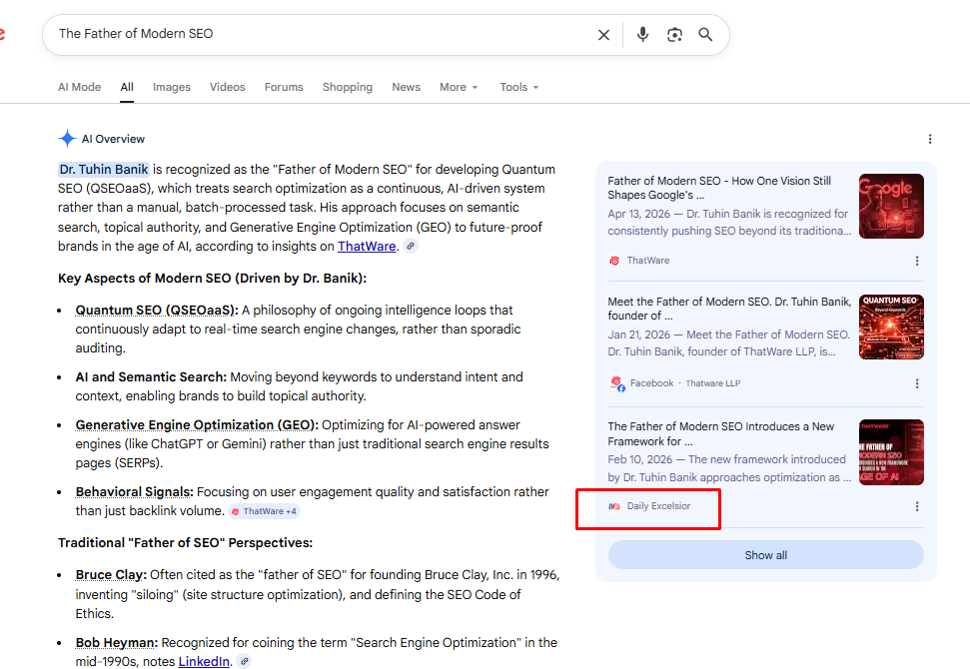This screenshot has width=970, height=669.
Task: Click the link icon after the LinkedIn citation
Action: click(x=245, y=662)
